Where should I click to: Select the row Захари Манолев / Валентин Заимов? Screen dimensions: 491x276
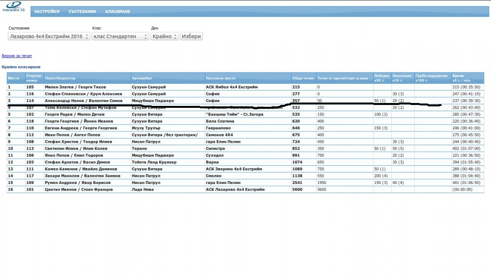(x=245, y=176)
